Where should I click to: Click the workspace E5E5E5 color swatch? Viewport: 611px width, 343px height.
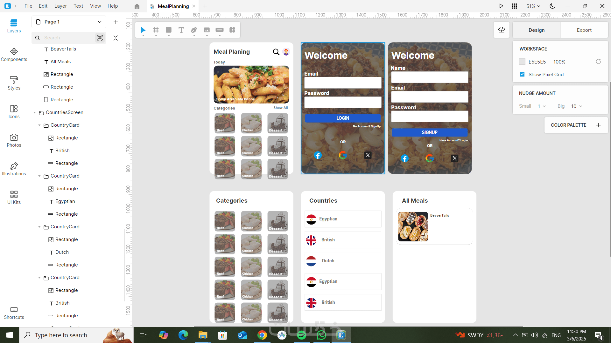(x=522, y=62)
